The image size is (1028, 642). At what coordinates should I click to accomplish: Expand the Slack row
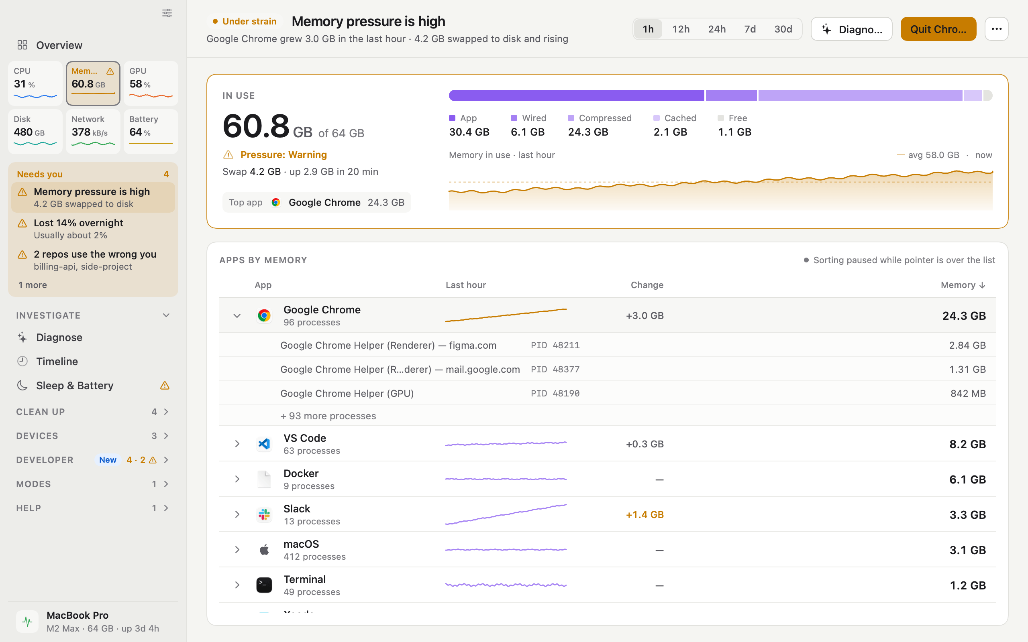coord(237,514)
